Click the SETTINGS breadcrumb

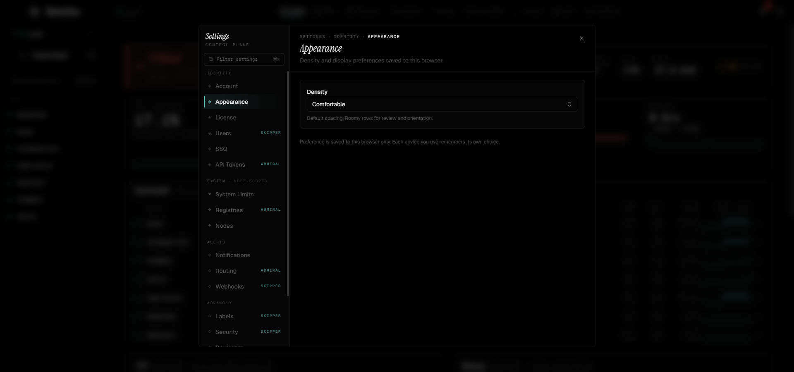point(312,37)
